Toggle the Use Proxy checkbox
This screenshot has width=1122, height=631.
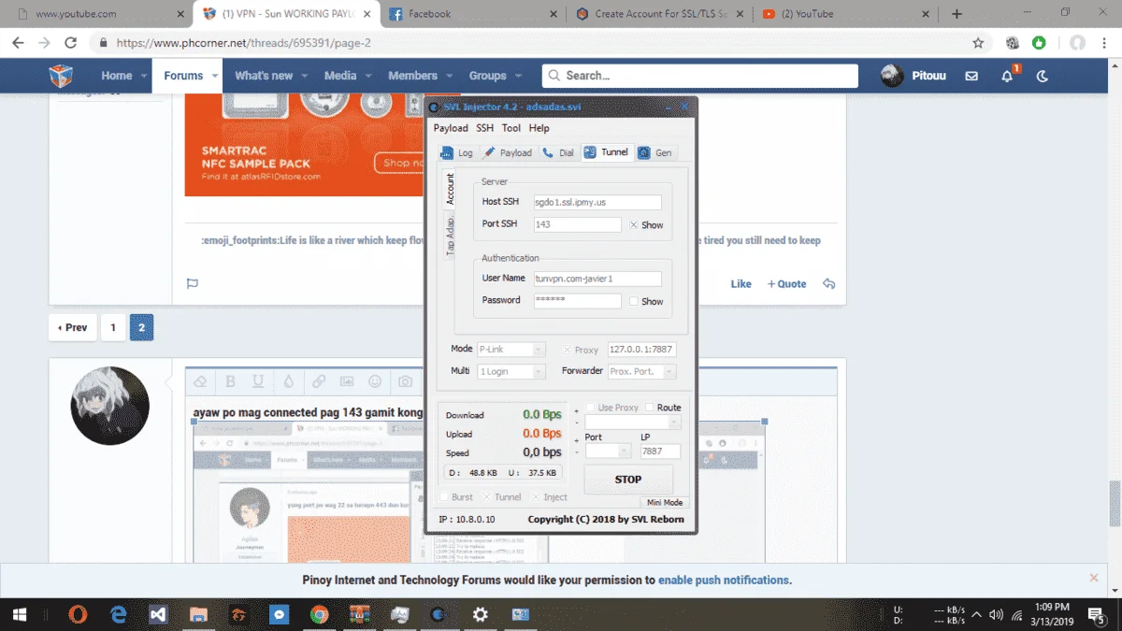(x=590, y=408)
